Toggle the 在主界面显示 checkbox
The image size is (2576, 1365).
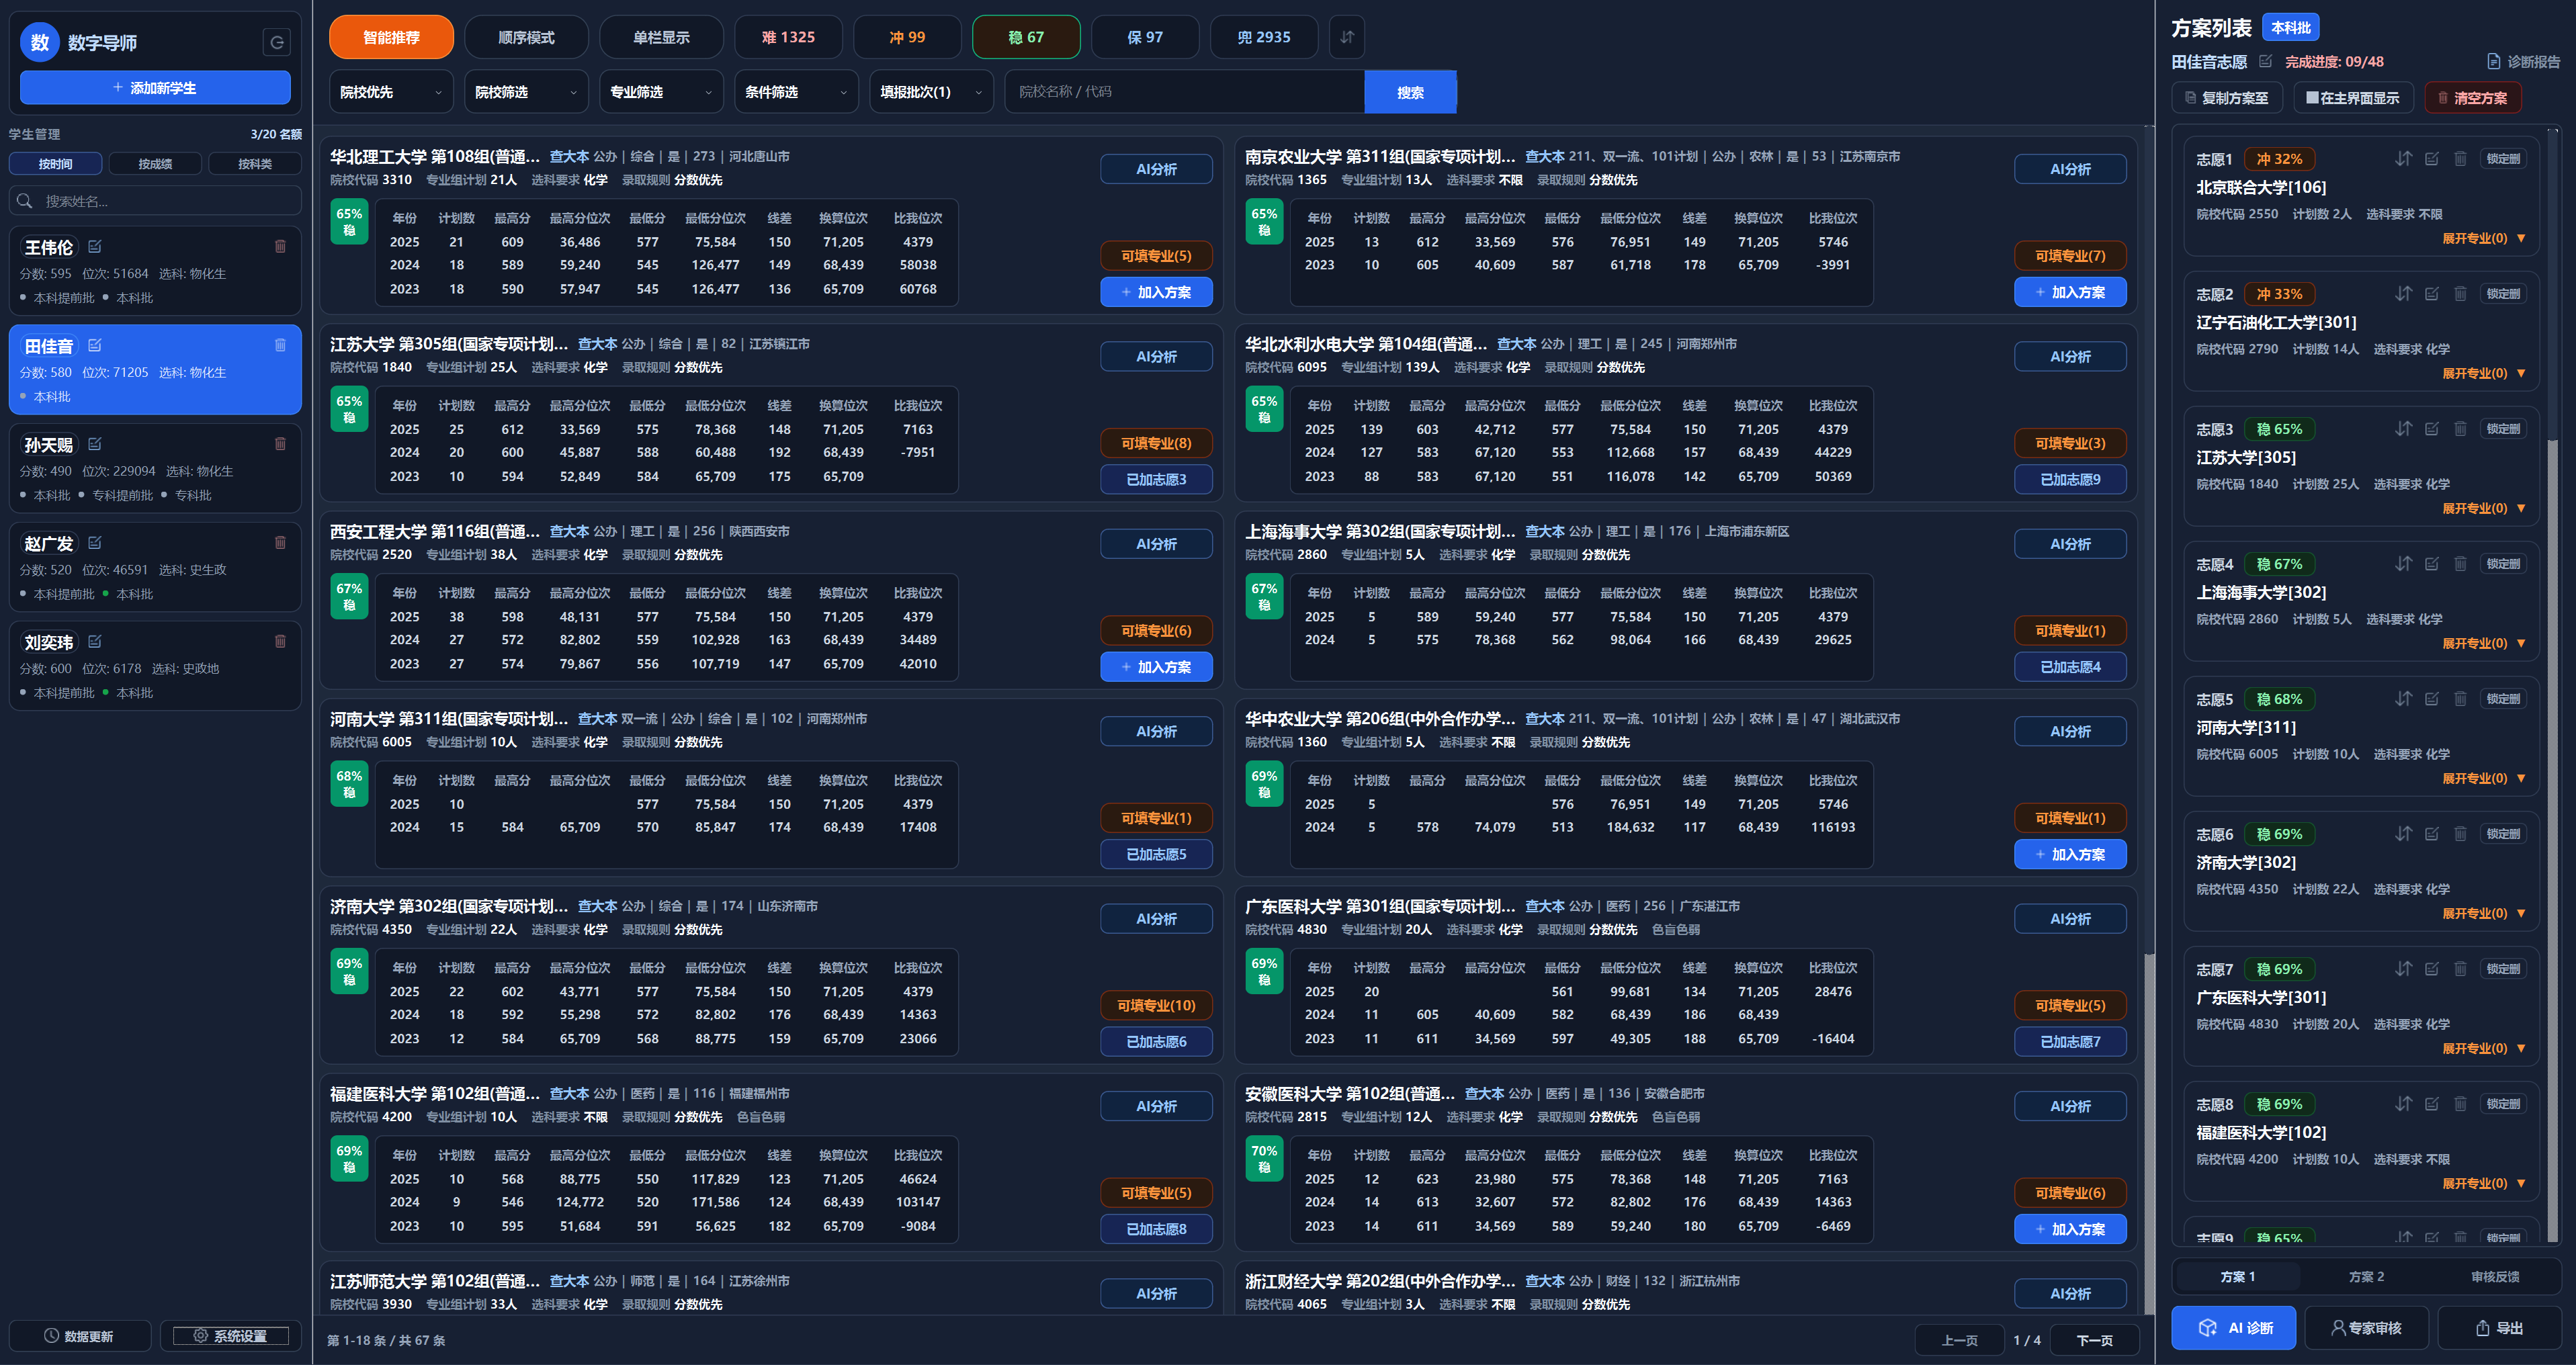(x=2311, y=98)
